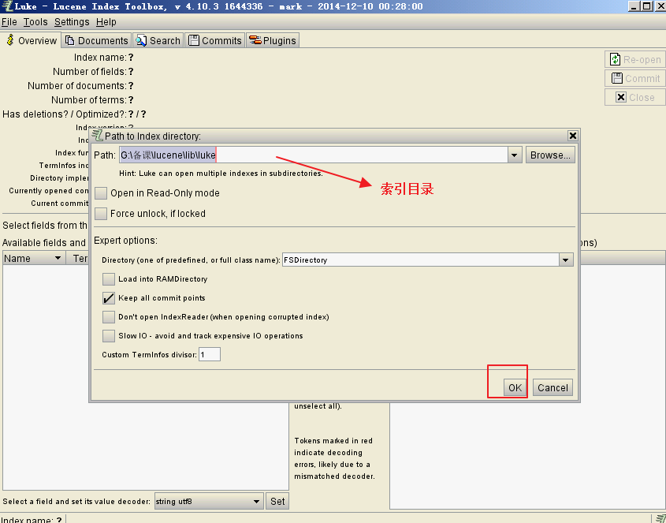Check Slow IO tracking option
666x523 pixels.
pyautogui.click(x=109, y=336)
